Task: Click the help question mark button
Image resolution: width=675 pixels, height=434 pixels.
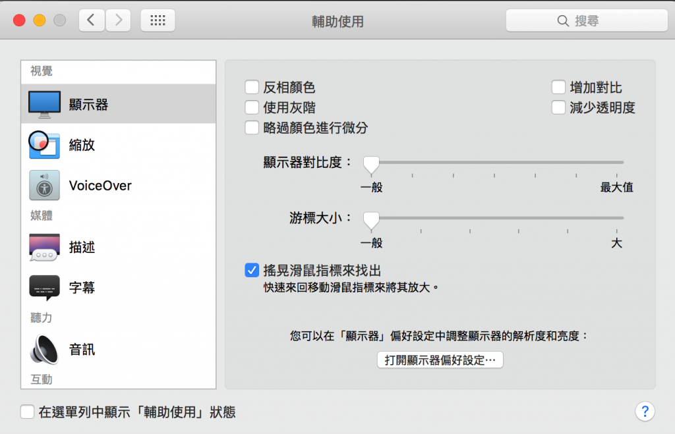Action: [645, 412]
